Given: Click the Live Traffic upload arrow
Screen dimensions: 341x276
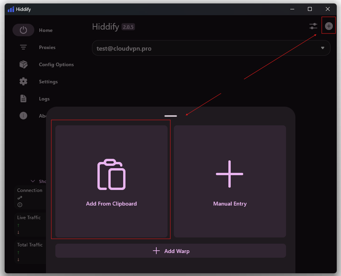Looking at the screenshot, I should tap(18, 225).
